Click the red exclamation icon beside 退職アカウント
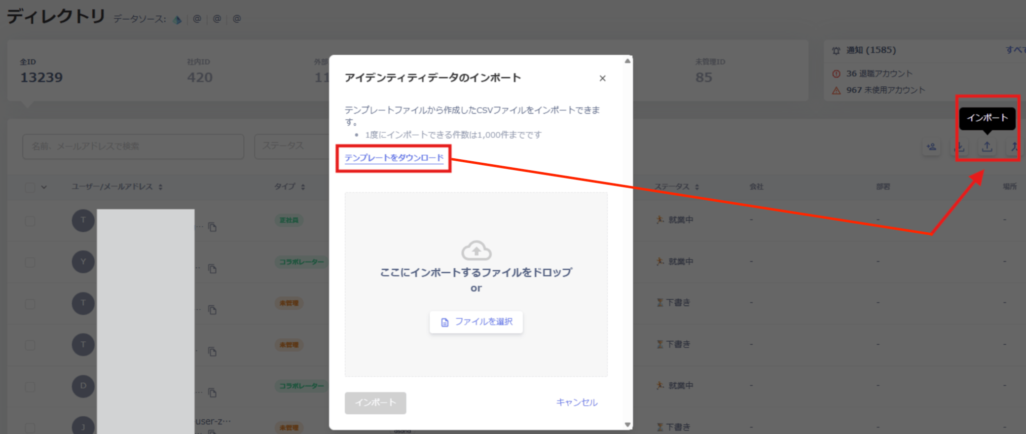The height and width of the screenshot is (434, 1026). [x=836, y=74]
